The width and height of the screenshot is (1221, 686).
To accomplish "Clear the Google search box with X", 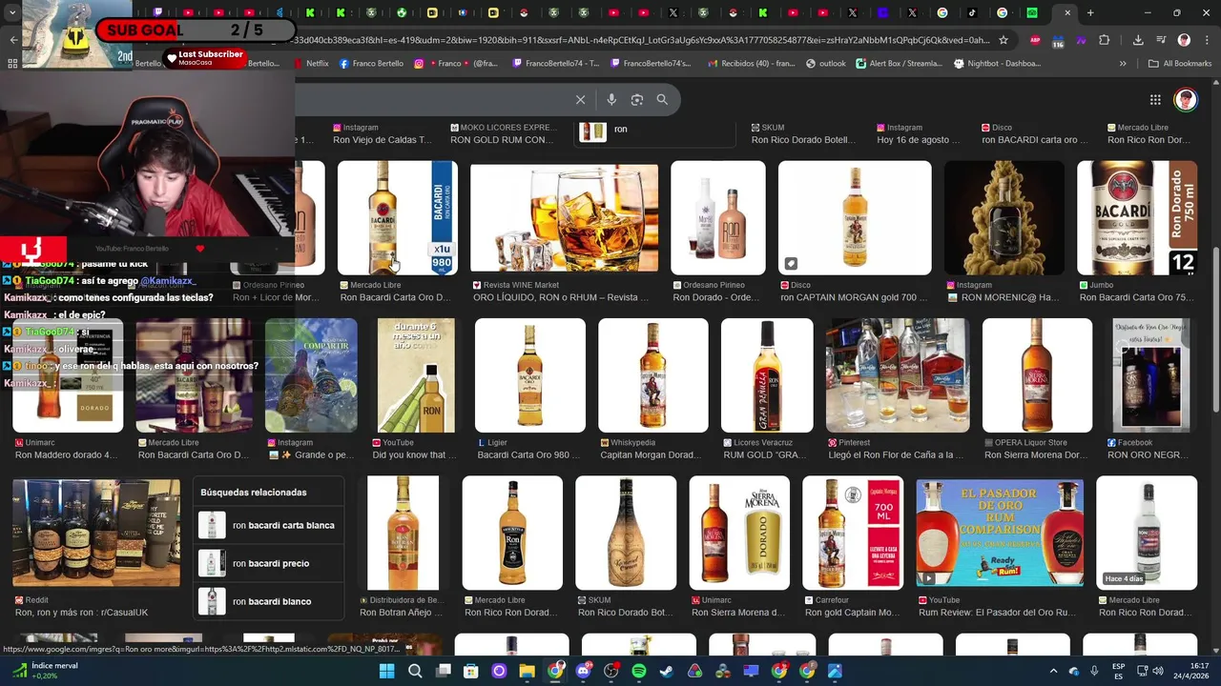I will coord(580,99).
